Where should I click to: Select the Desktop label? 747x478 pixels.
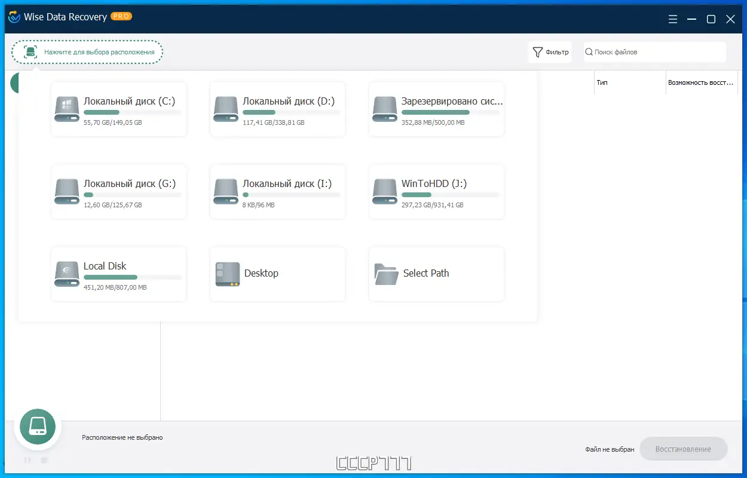click(x=261, y=273)
